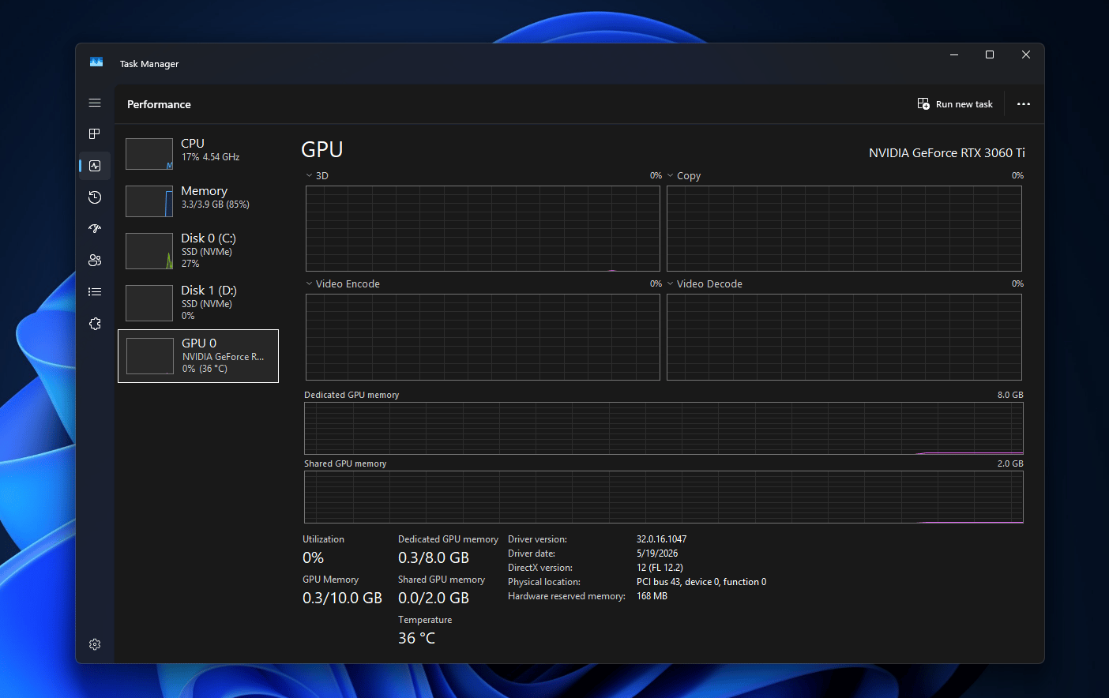The height and width of the screenshot is (698, 1109).
Task: Open the Services puzzle icon
Action: (95, 324)
